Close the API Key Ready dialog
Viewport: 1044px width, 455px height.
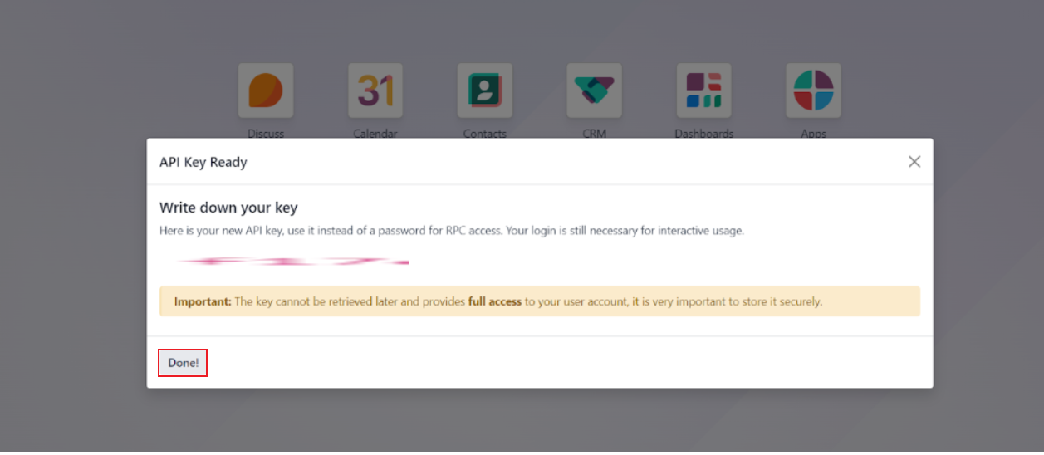point(914,162)
